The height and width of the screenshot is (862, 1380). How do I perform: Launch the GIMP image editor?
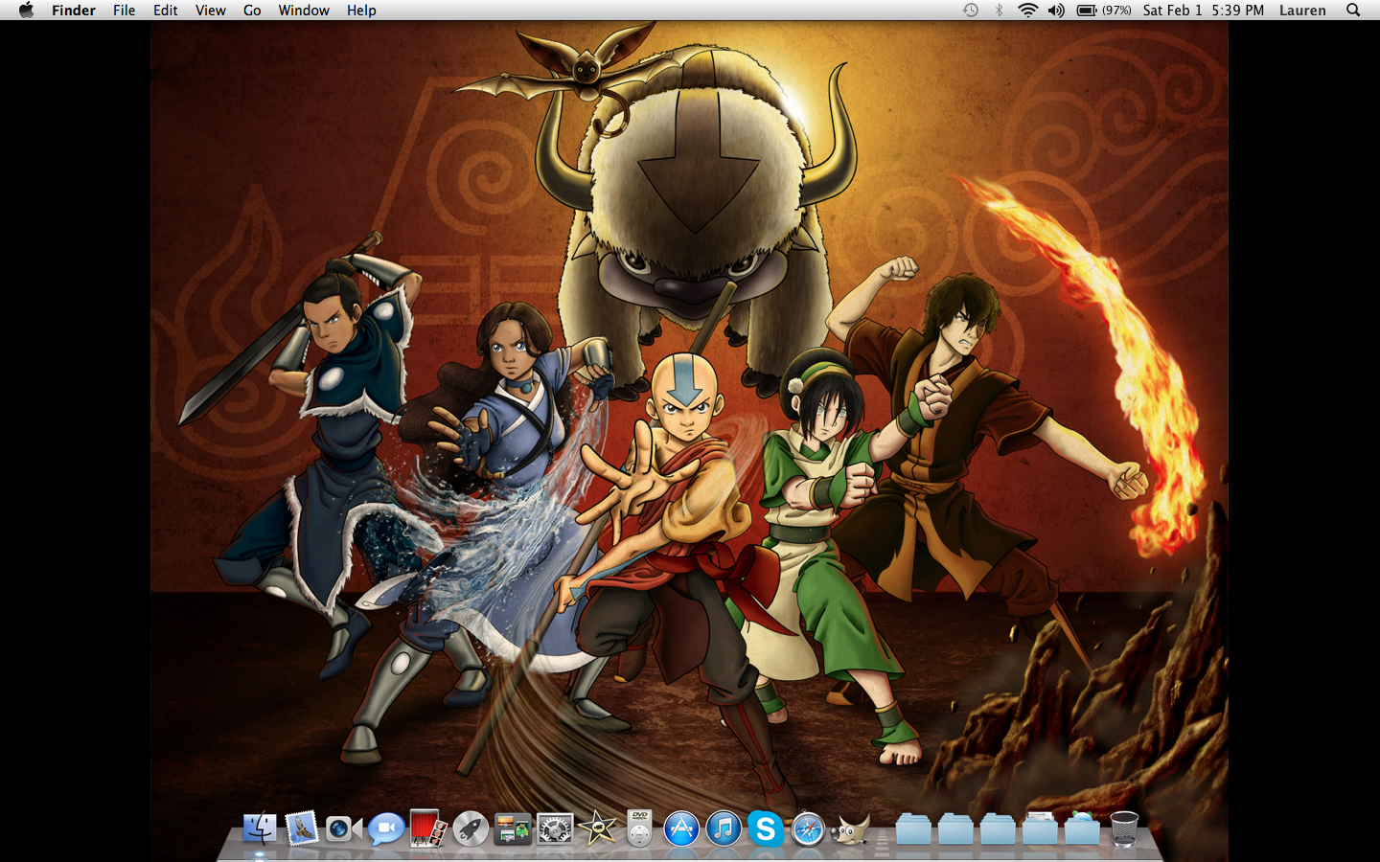pyautogui.click(x=850, y=828)
